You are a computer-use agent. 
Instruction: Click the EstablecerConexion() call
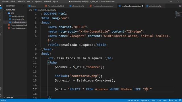[x=96, y=80]
